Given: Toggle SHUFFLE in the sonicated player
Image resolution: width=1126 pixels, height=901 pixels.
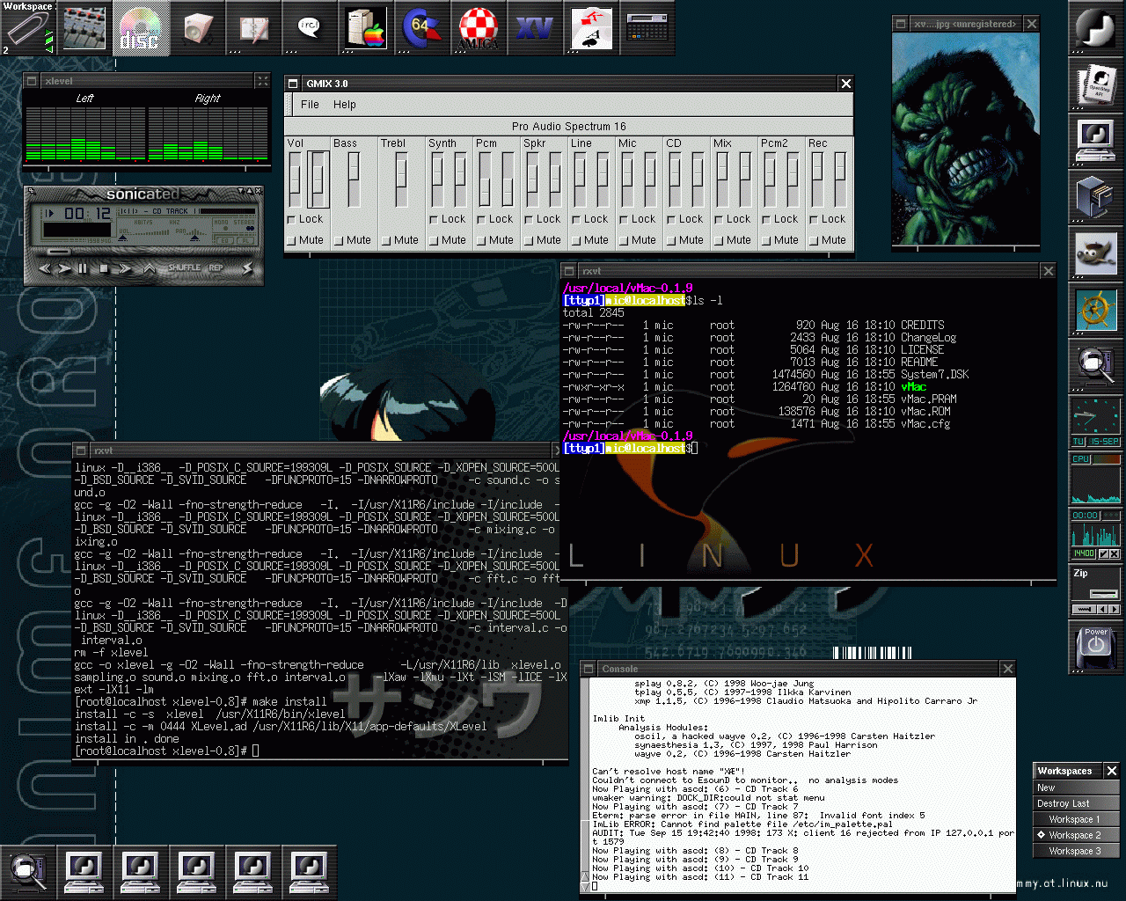Looking at the screenshot, I should tap(185, 267).
